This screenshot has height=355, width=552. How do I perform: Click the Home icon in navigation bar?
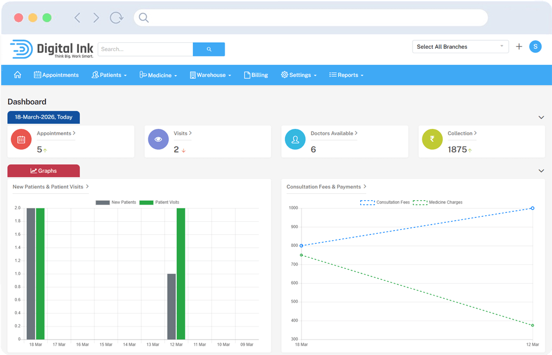pos(18,75)
